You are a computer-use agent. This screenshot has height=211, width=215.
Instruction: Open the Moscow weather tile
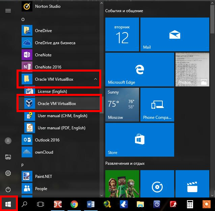(122, 105)
